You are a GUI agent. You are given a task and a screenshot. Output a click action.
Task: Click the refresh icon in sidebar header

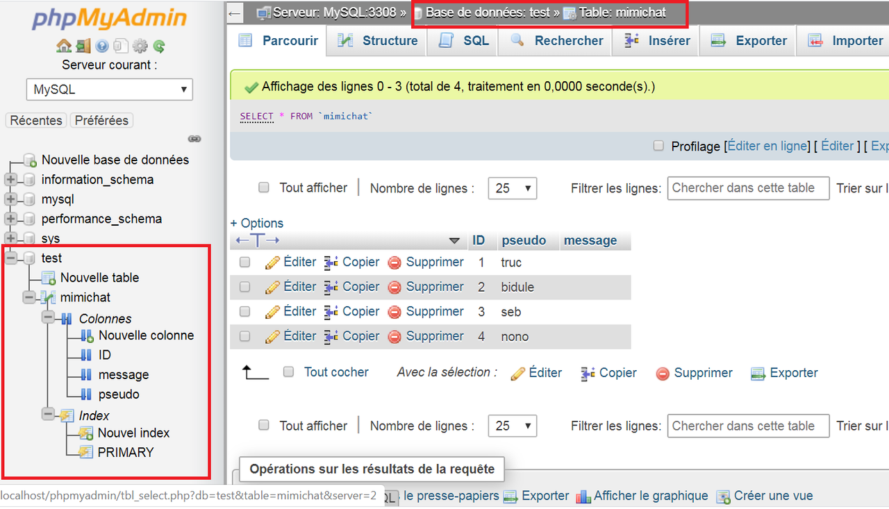click(x=158, y=44)
